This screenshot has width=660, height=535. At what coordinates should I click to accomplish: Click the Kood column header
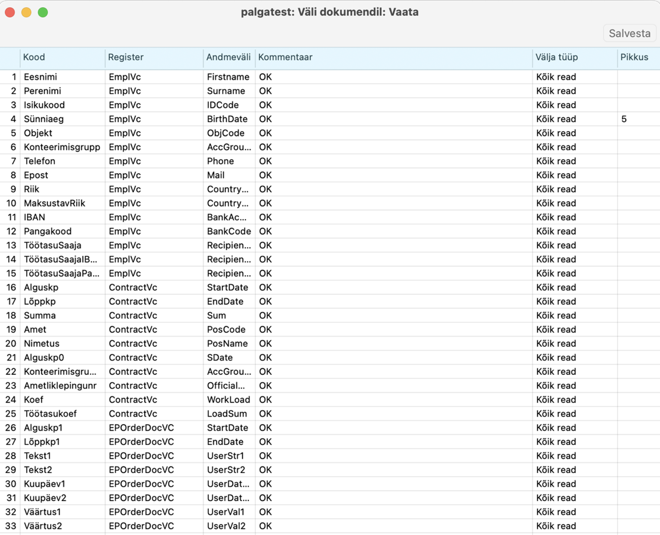pos(63,57)
